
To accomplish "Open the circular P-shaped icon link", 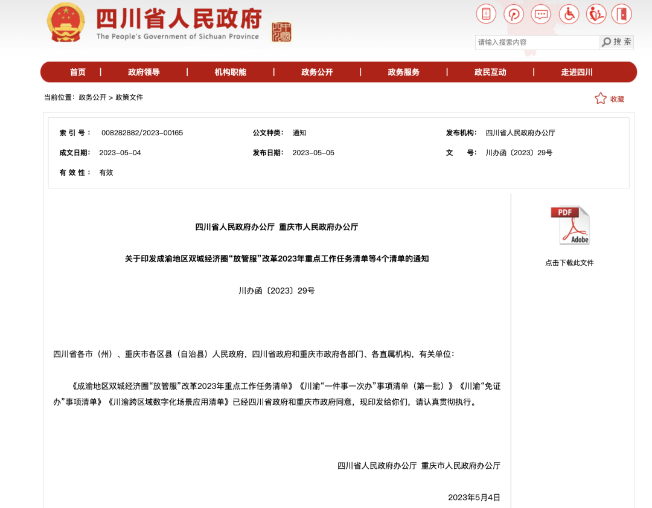I will pyautogui.click(x=514, y=14).
